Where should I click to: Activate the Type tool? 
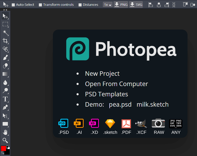[x=5, y=99]
